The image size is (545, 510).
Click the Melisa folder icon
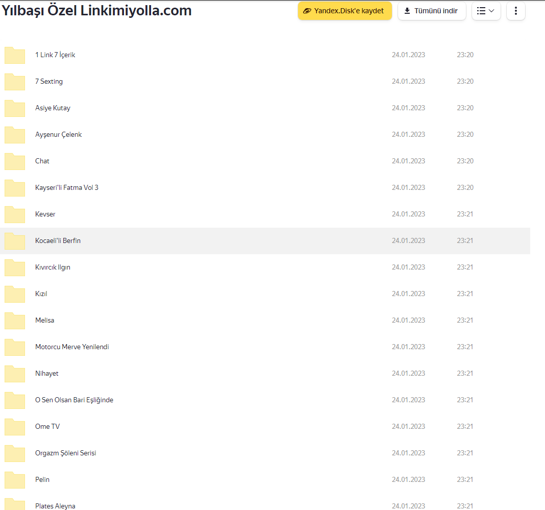point(15,321)
